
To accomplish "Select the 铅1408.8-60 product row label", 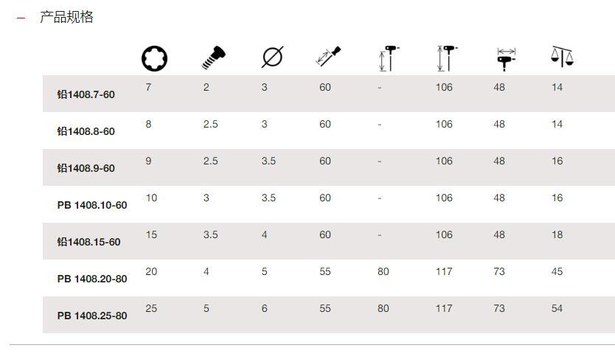I will pyautogui.click(x=86, y=131).
